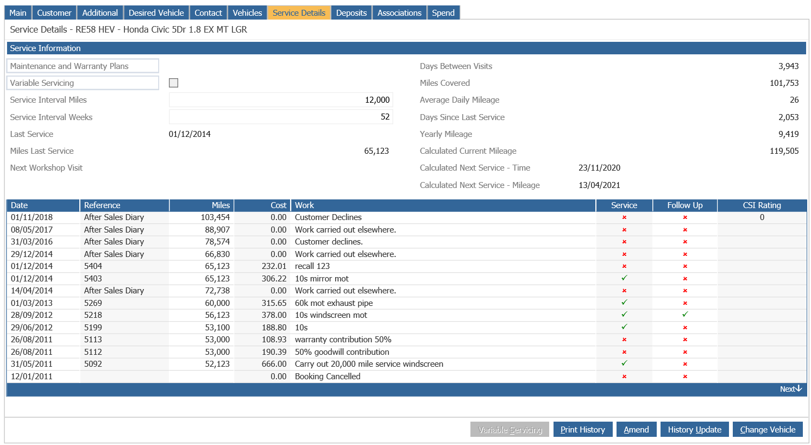Image resolution: width=811 pixels, height=445 pixels.
Task: Click the green Service tick on 60k mot exhaust row
Action: point(624,303)
